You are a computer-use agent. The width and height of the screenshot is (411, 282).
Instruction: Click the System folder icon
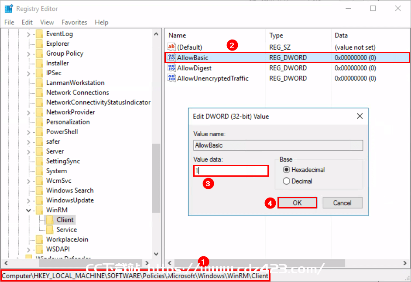pos(39,171)
